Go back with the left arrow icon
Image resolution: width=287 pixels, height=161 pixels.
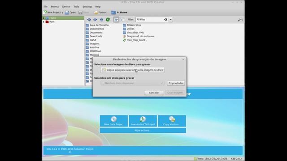click(x=89, y=20)
